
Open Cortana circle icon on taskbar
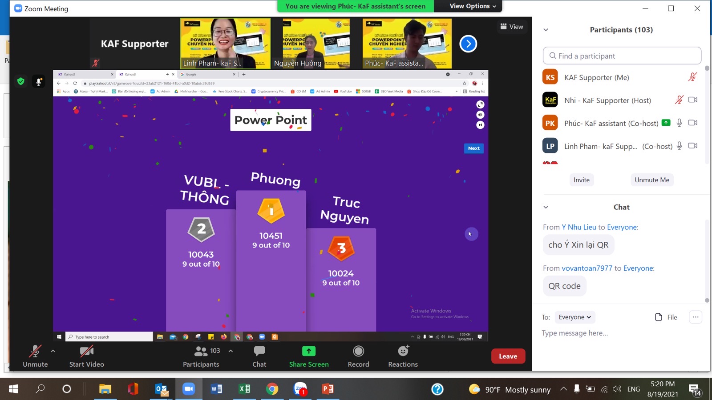tap(67, 389)
